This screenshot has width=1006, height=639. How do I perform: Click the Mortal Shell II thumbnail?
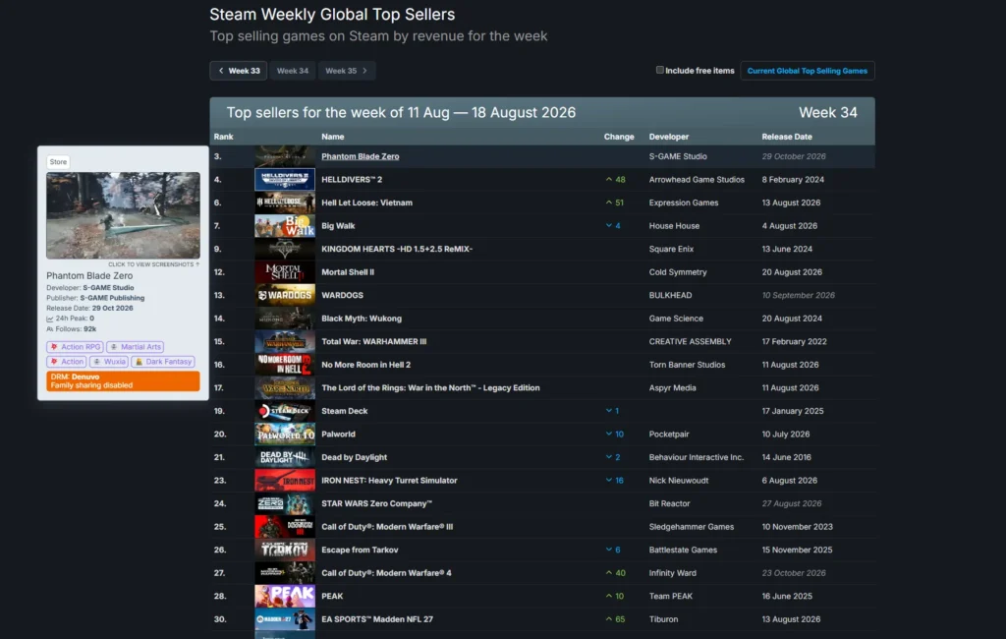[x=285, y=271]
